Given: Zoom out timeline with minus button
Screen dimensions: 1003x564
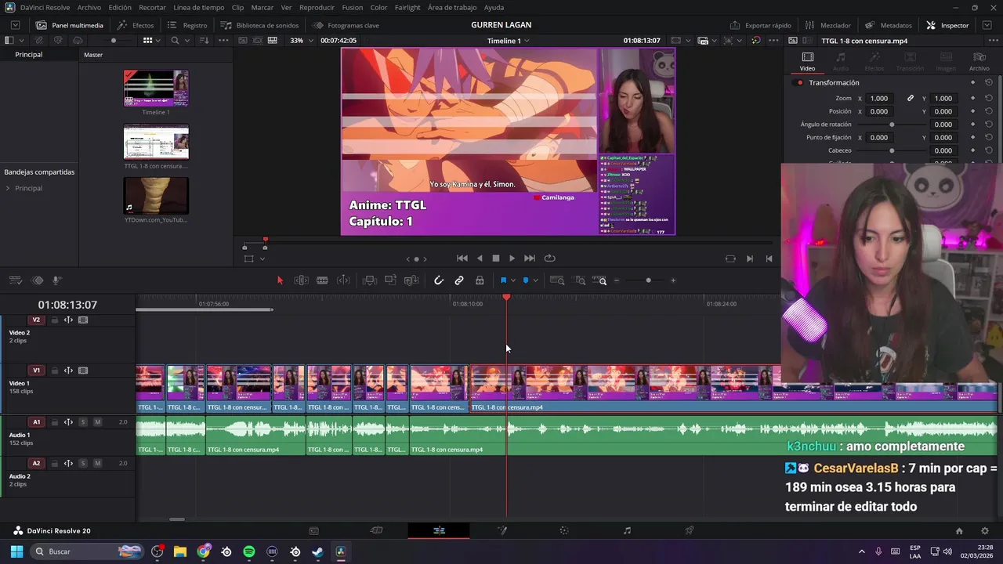Looking at the screenshot, I should 617,280.
